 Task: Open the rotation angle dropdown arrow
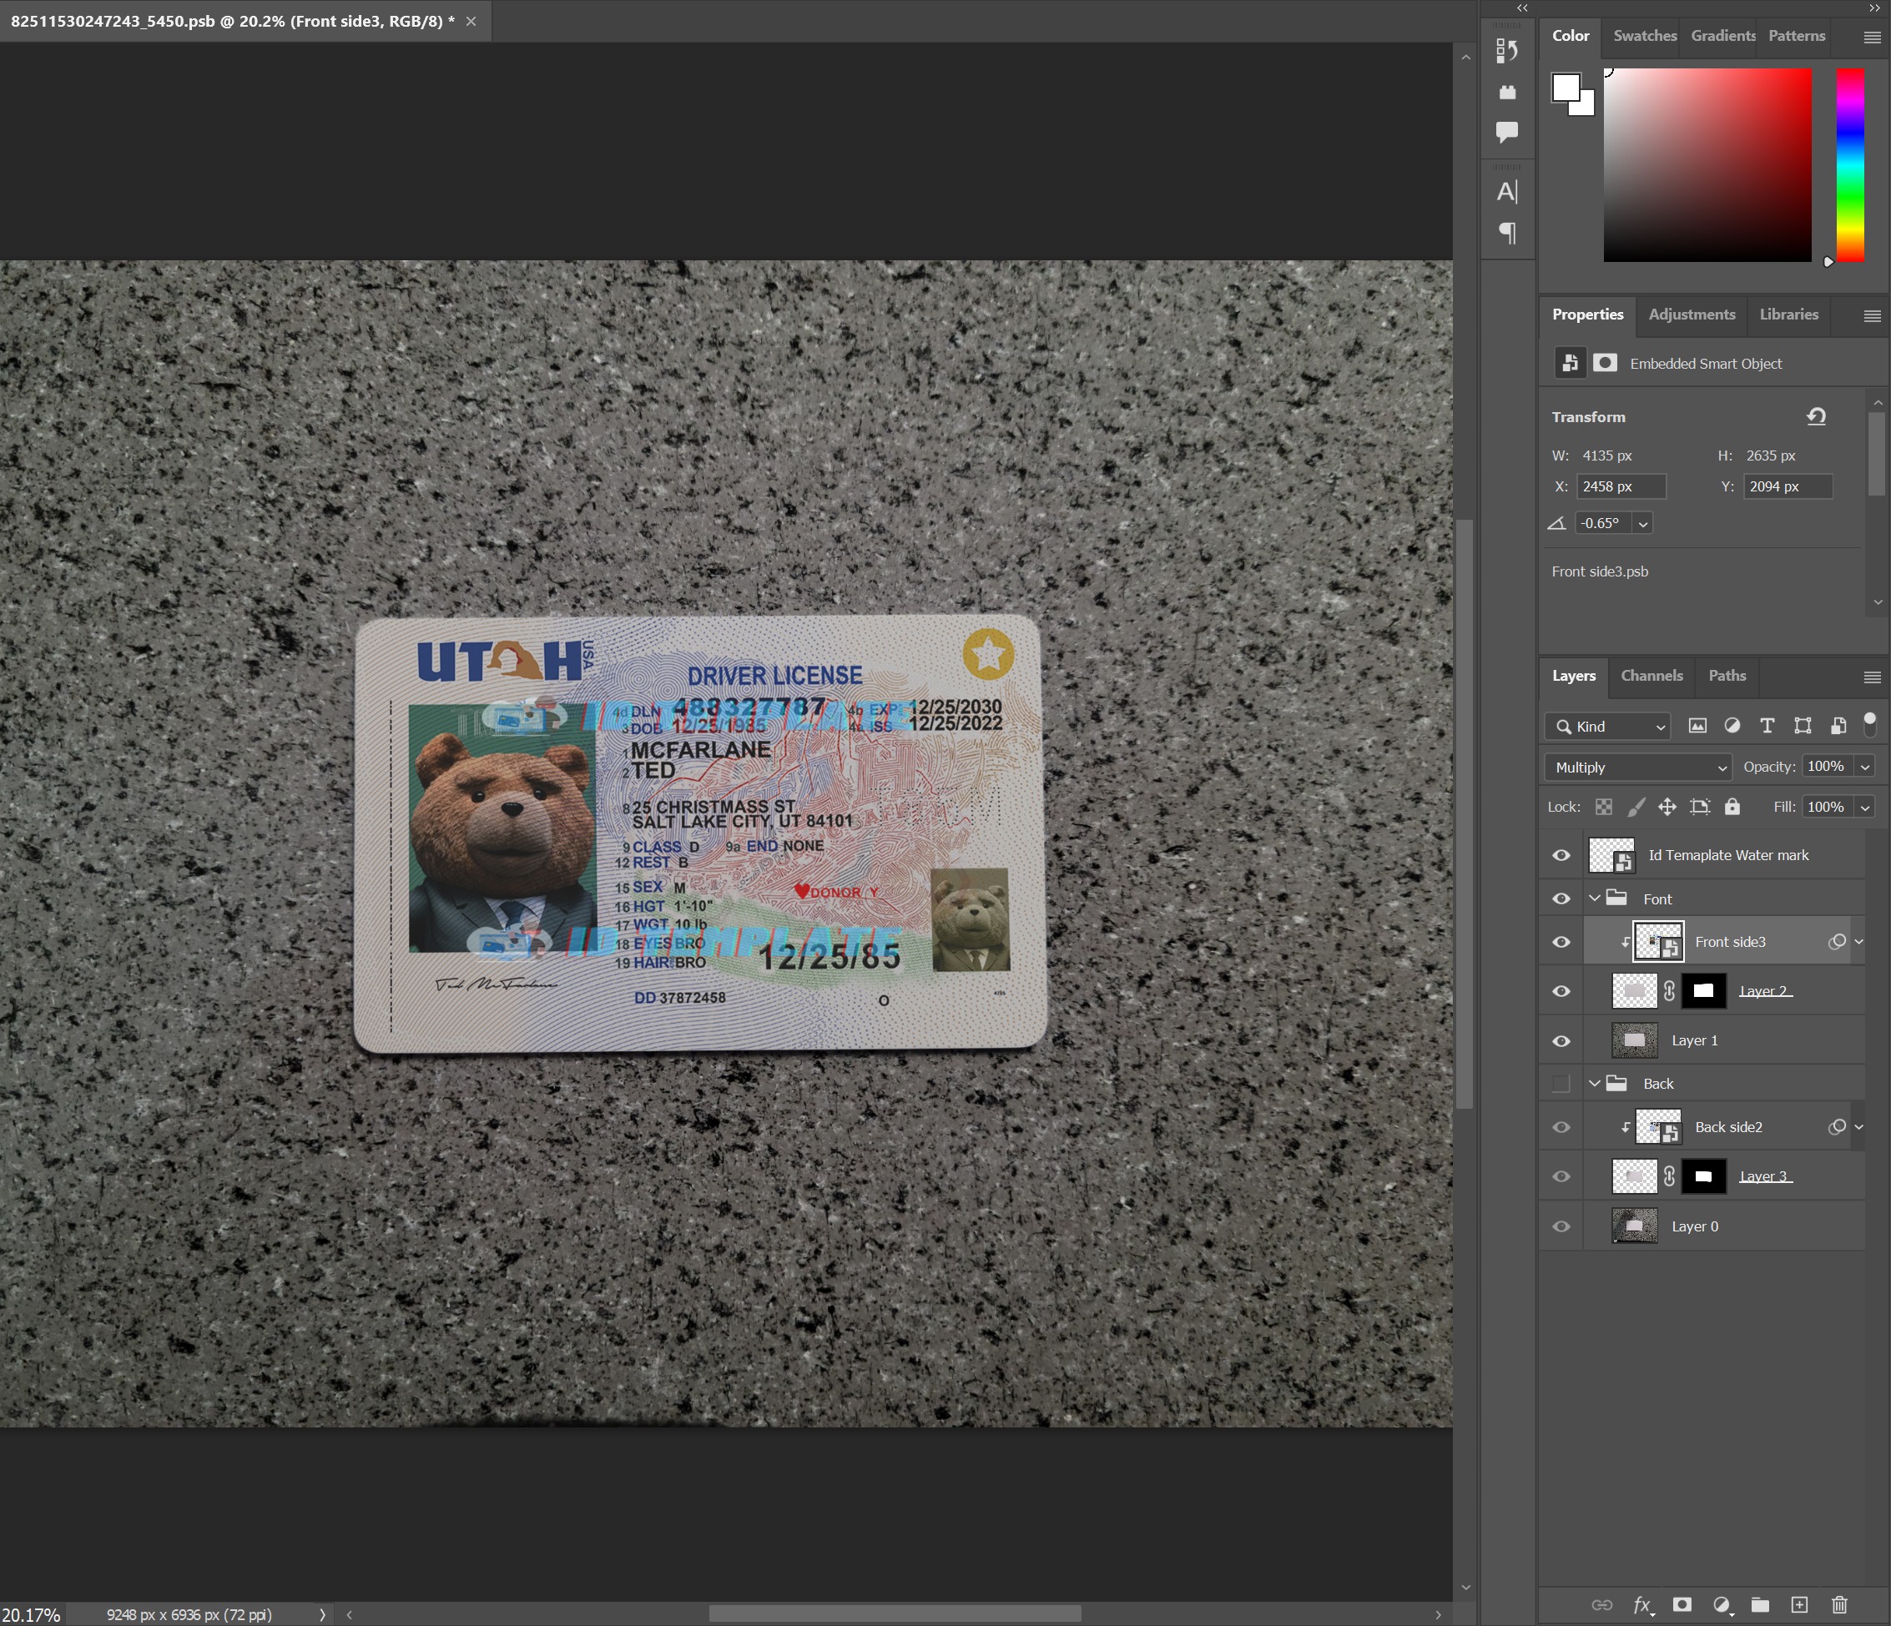click(1643, 524)
